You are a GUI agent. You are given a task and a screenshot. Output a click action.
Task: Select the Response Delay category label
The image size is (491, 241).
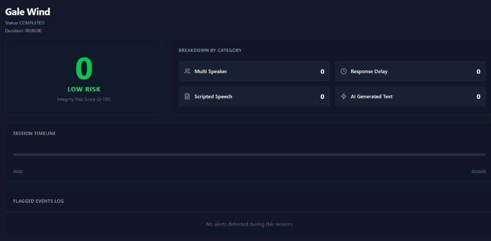point(369,71)
